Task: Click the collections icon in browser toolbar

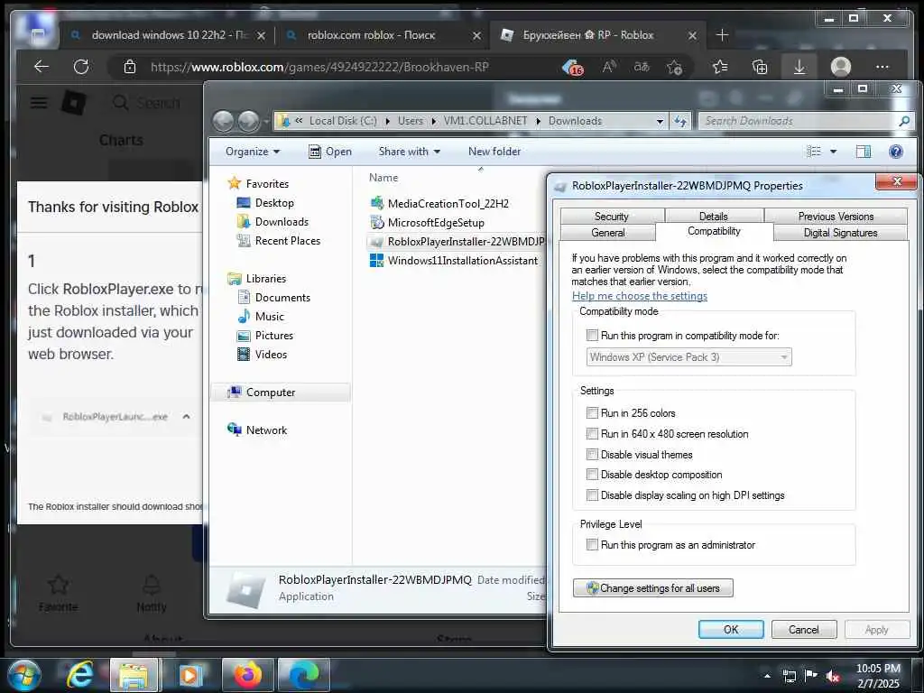Action: click(x=760, y=67)
